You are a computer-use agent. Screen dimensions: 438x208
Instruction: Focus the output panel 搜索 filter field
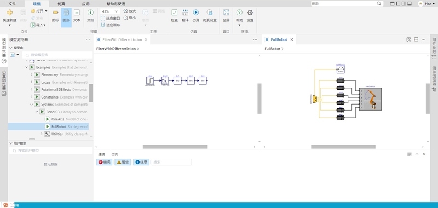[171, 162]
